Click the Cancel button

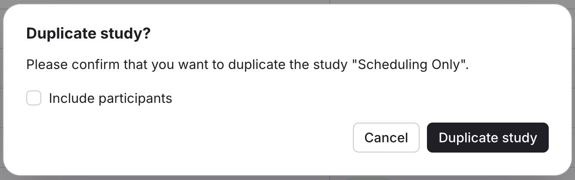point(386,138)
